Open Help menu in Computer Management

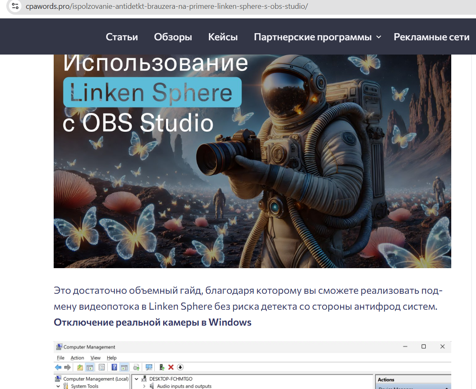pos(112,358)
